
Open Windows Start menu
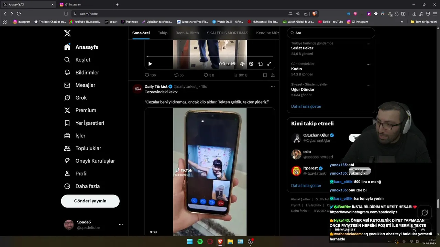[x=190, y=242]
